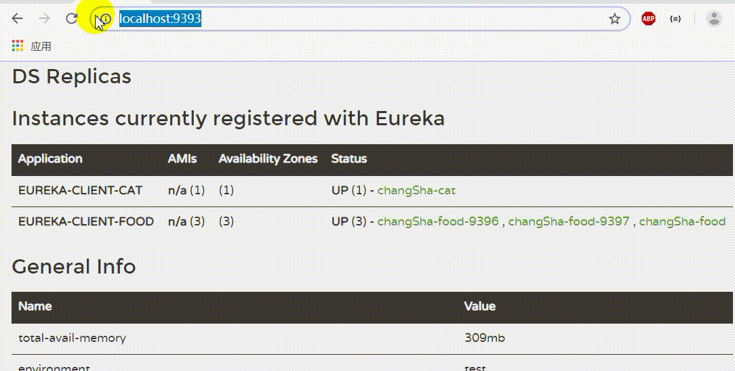This screenshot has width=735, height=371.
Task: Open the user profile avatar
Action: pyautogui.click(x=714, y=19)
